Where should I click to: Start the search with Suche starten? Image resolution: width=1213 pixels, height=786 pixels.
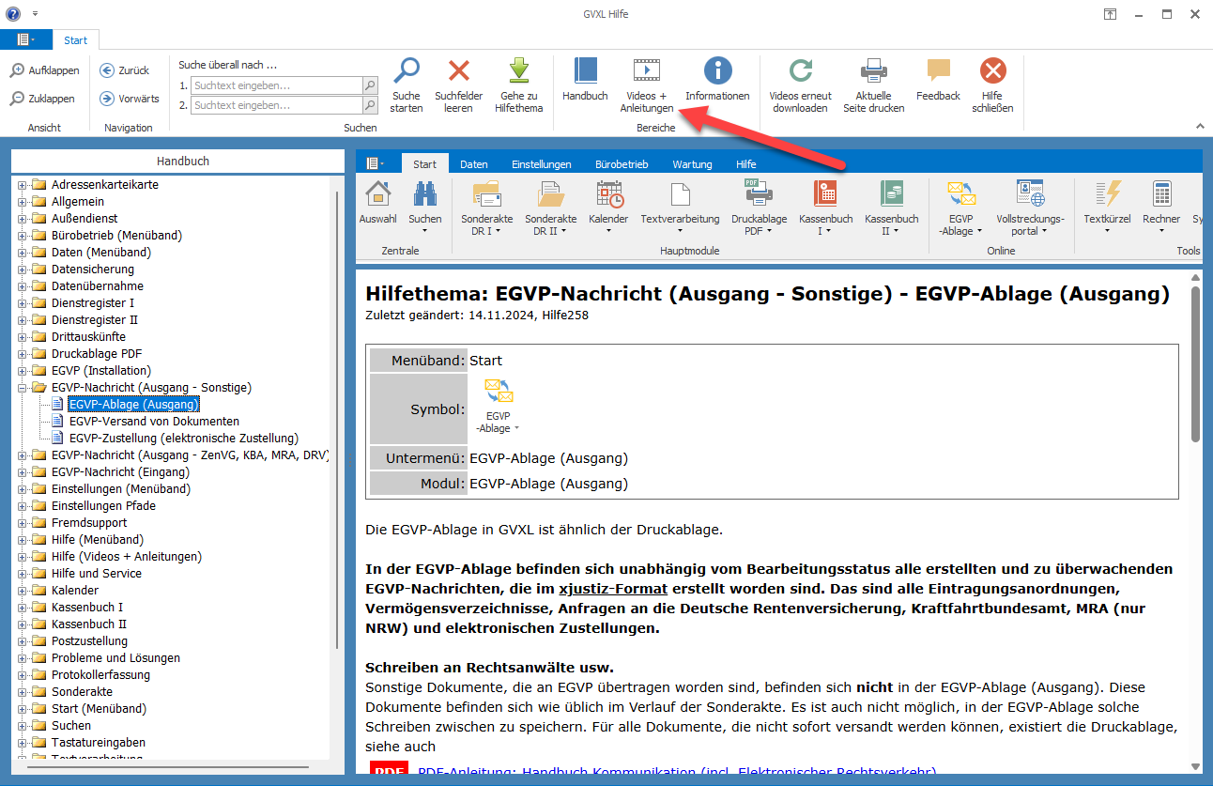407,85
